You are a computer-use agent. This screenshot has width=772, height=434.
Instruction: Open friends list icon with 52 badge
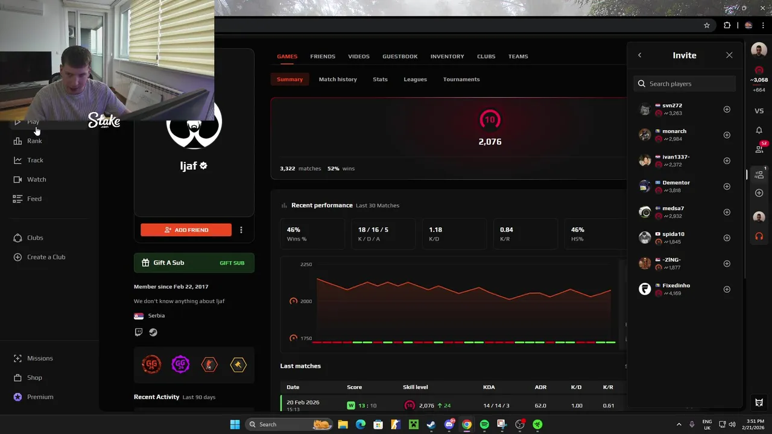tap(759, 149)
